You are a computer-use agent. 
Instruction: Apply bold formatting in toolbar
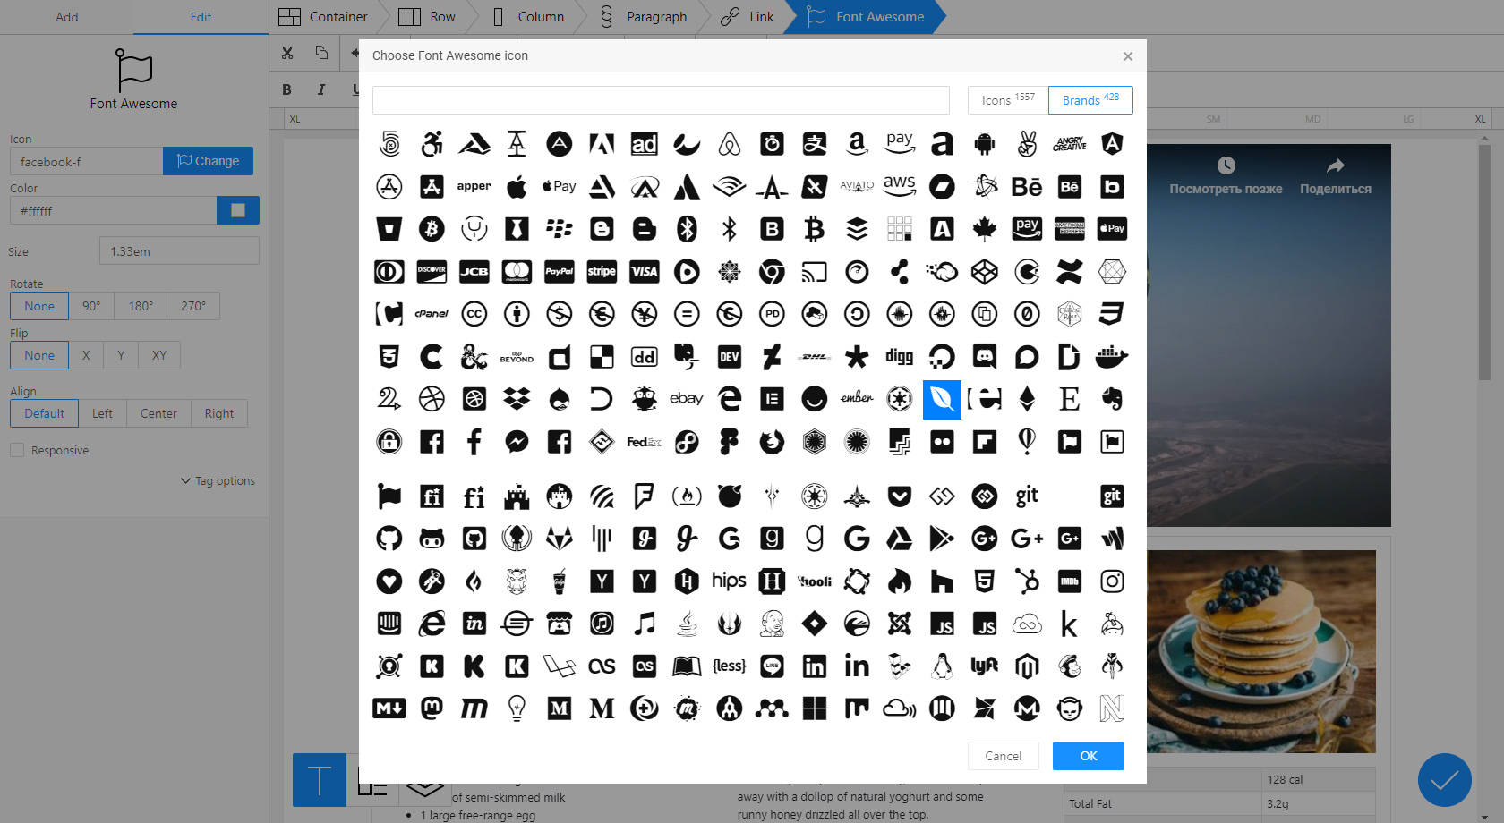(286, 89)
